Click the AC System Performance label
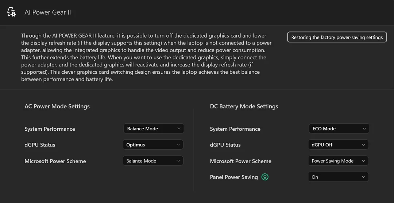This screenshot has height=203, width=394. point(50,129)
